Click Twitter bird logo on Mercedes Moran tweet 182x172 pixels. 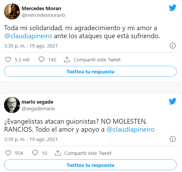pyautogui.click(x=172, y=8)
